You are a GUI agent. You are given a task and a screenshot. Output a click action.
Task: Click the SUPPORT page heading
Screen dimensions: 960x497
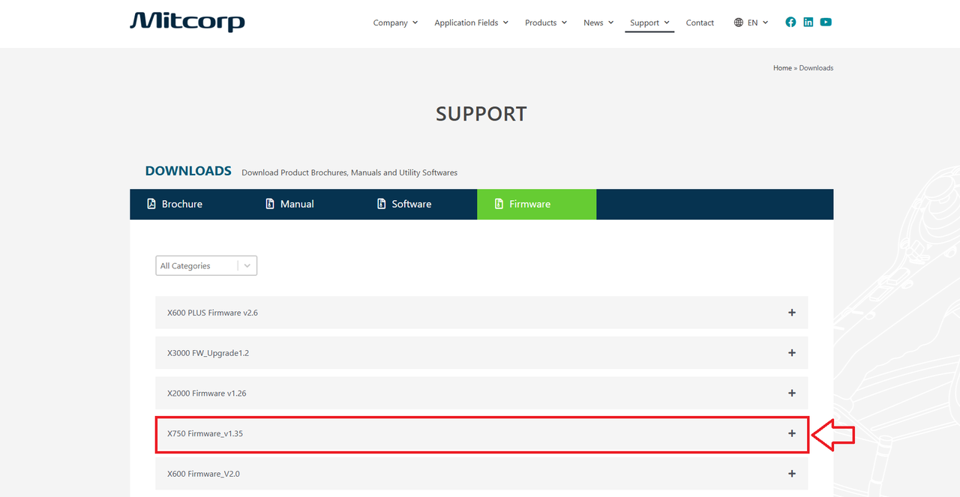point(481,114)
